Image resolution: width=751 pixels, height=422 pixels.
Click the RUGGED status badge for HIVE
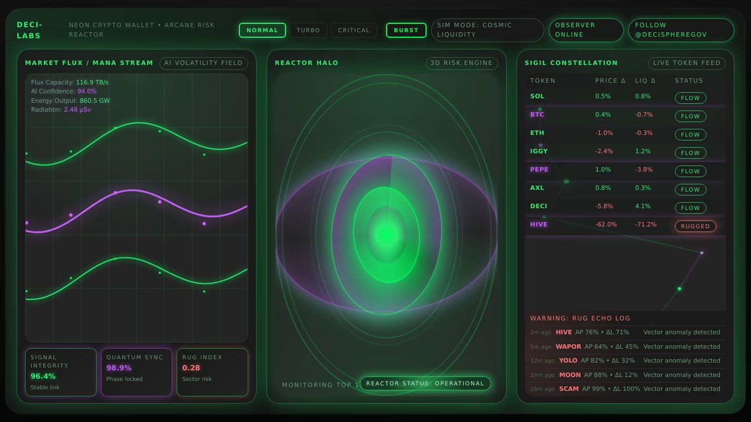[695, 226]
